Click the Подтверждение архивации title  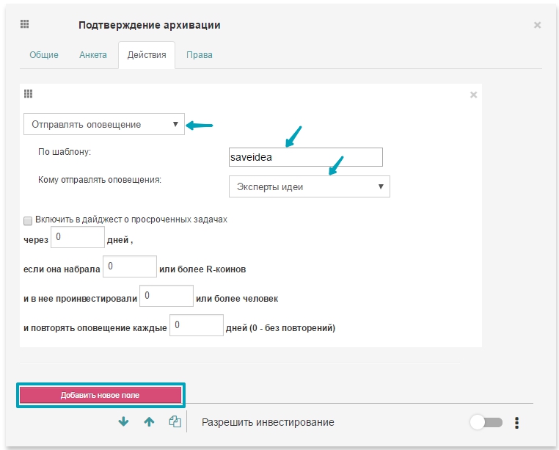pyautogui.click(x=150, y=25)
